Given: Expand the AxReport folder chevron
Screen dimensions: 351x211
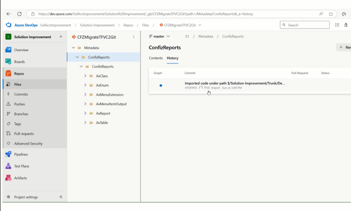Looking at the screenshot, I should pyautogui.click(x=85, y=113).
